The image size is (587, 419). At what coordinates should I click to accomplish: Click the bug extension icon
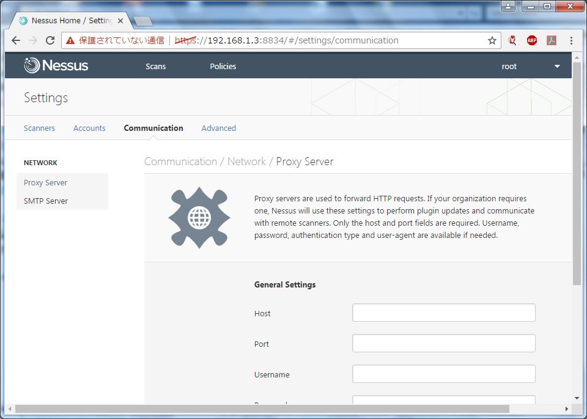click(x=512, y=40)
